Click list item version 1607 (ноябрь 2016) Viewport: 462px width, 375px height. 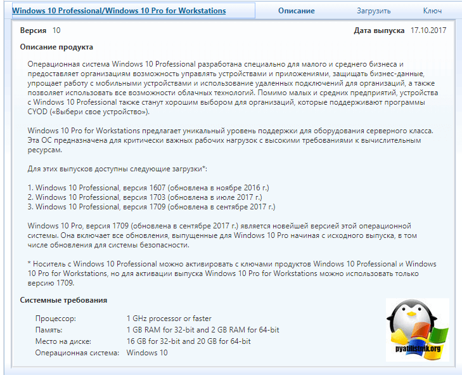pyautogui.click(x=148, y=188)
